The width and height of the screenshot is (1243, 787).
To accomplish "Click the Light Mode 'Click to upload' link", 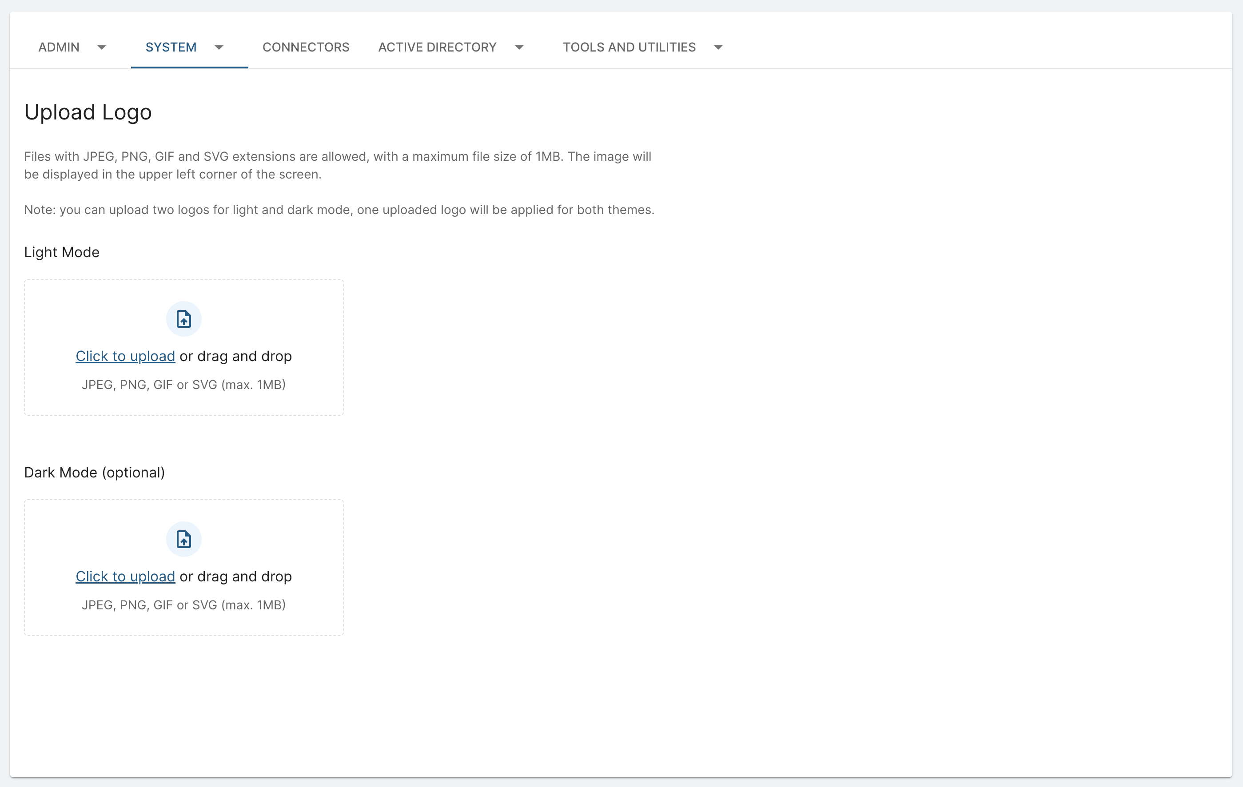I will (125, 356).
